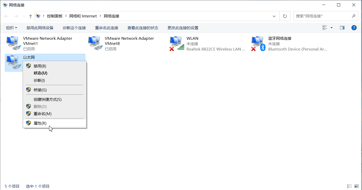
Task: Toggle the preview pane icon
Action: (x=342, y=28)
